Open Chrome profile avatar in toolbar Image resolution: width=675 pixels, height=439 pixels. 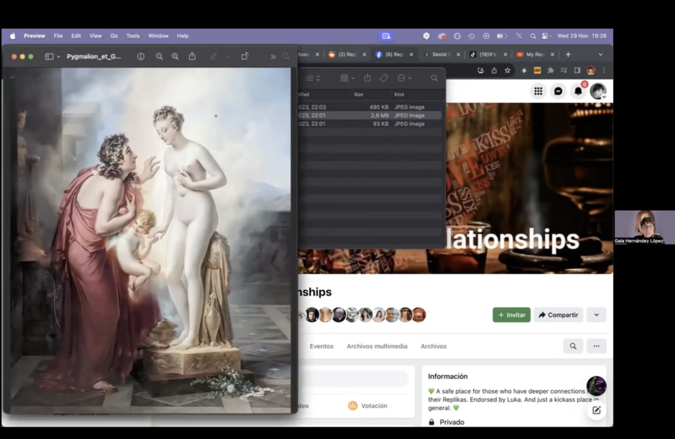pyautogui.click(x=591, y=71)
